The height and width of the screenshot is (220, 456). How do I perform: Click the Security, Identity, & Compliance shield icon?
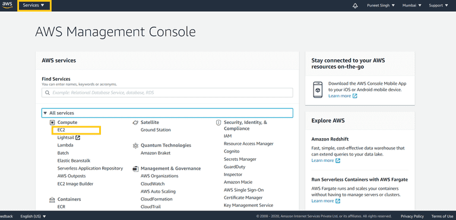coord(218,123)
